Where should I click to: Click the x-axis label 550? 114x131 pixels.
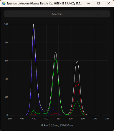pyautogui.click(x=58, y=119)
